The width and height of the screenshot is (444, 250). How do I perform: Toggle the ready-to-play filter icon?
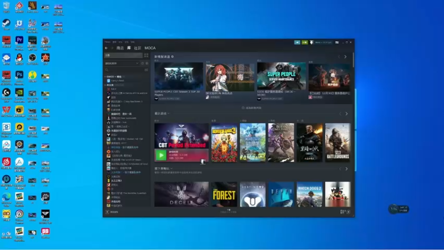click(147, 63)
